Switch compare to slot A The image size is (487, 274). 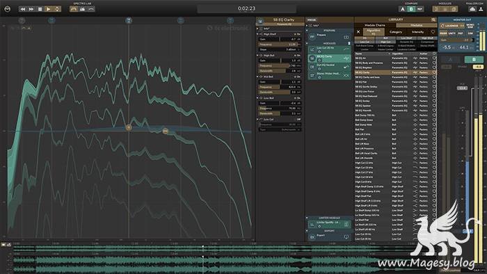pos(403,9)
